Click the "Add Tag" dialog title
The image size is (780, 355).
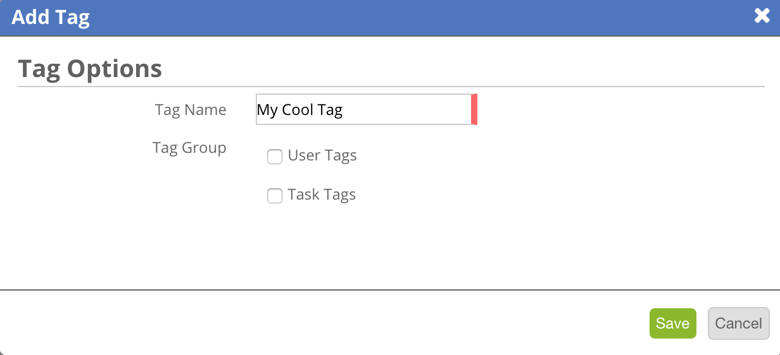[51, 17]
